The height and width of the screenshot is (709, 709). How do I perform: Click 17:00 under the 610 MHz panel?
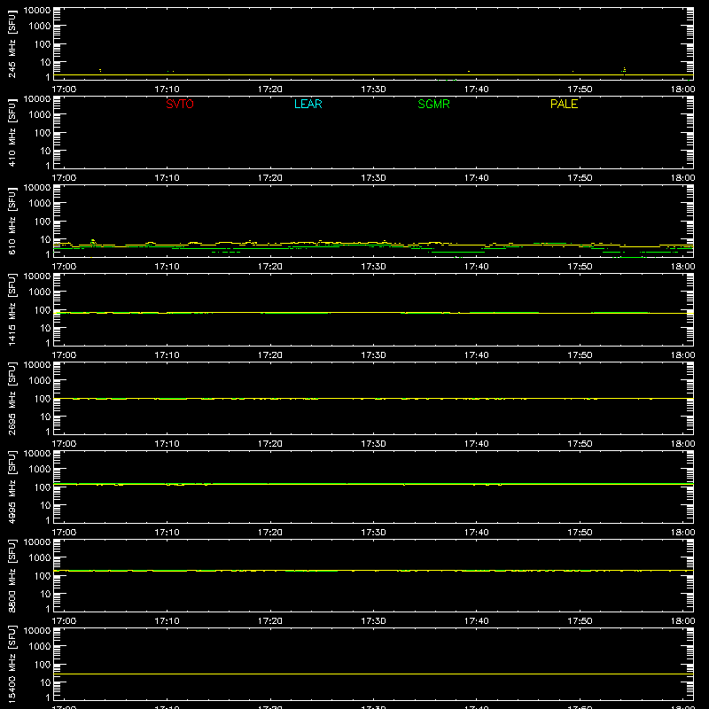(64, 267)
